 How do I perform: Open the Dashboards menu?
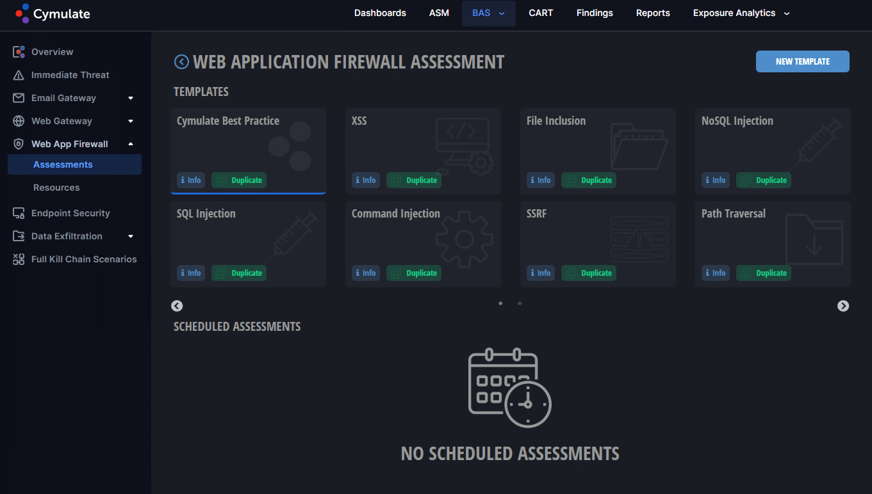click(380, 13)
